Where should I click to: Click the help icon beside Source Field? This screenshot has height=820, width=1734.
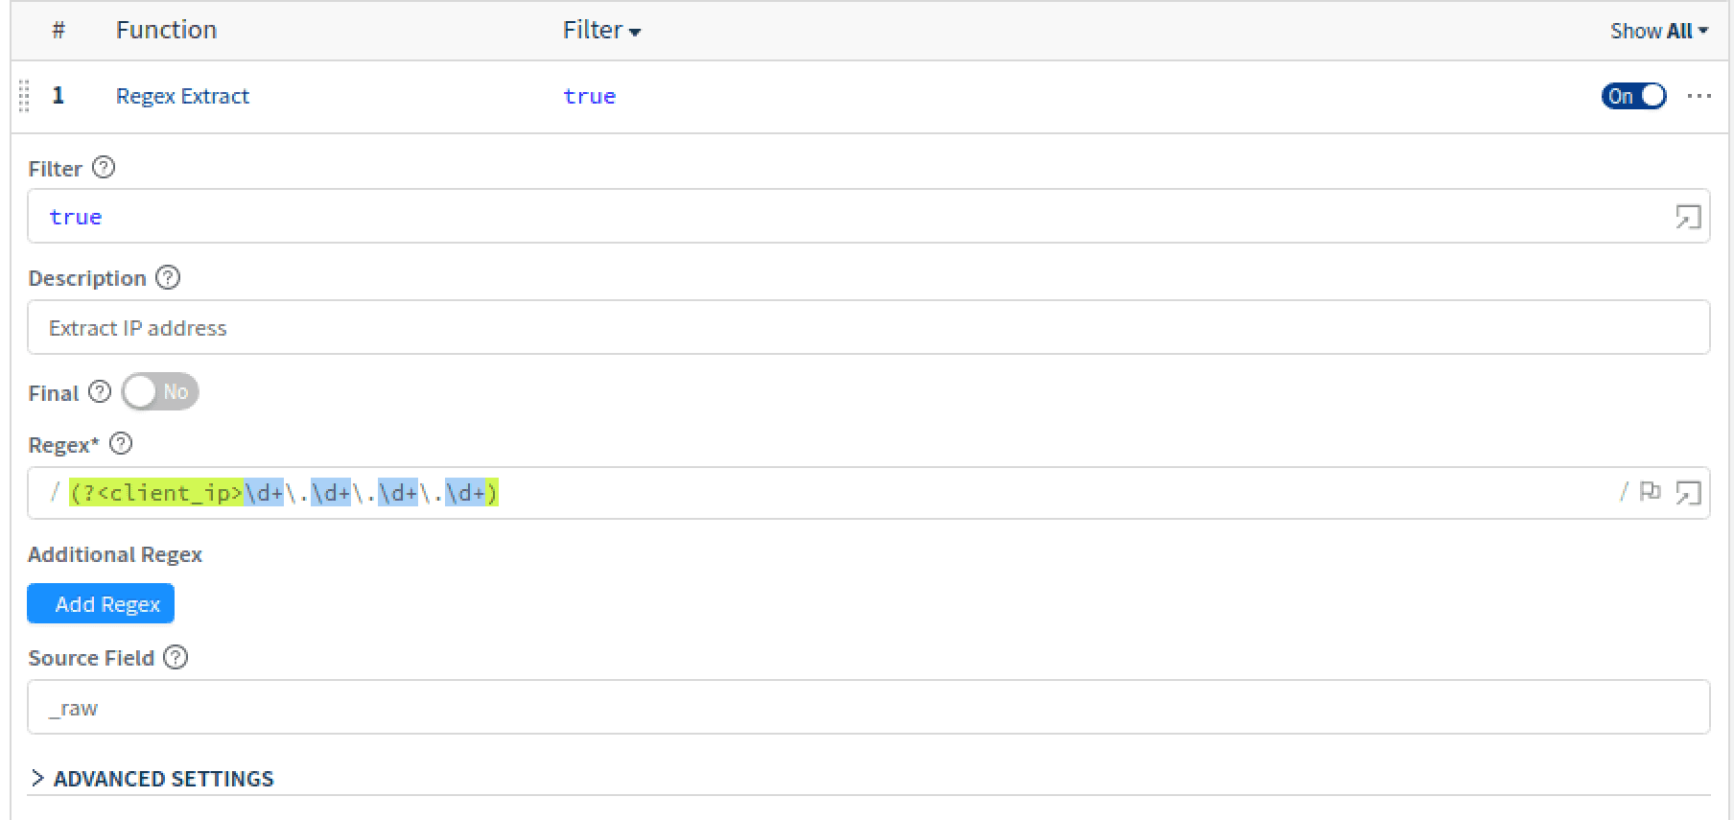[176, 657]
